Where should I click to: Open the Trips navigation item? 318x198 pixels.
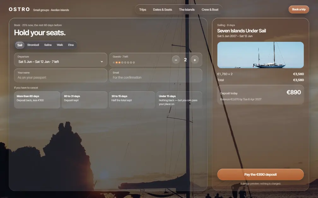click(143, 9)
